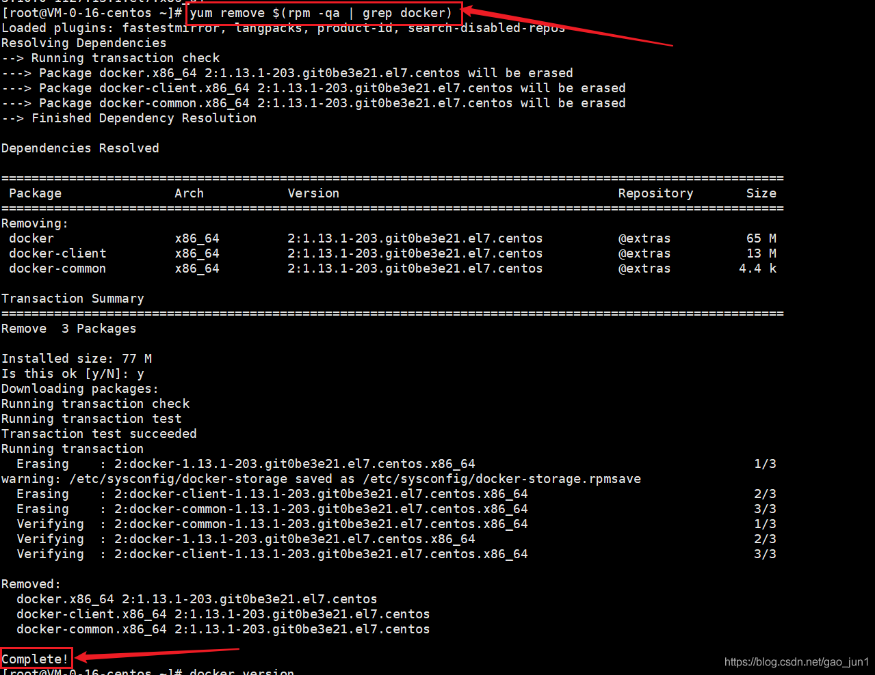This screenshot has width=875, height=675.
Task: Click the 'yum remove $(rpm -qa | grep docker)' command
Action: (321, 13)
